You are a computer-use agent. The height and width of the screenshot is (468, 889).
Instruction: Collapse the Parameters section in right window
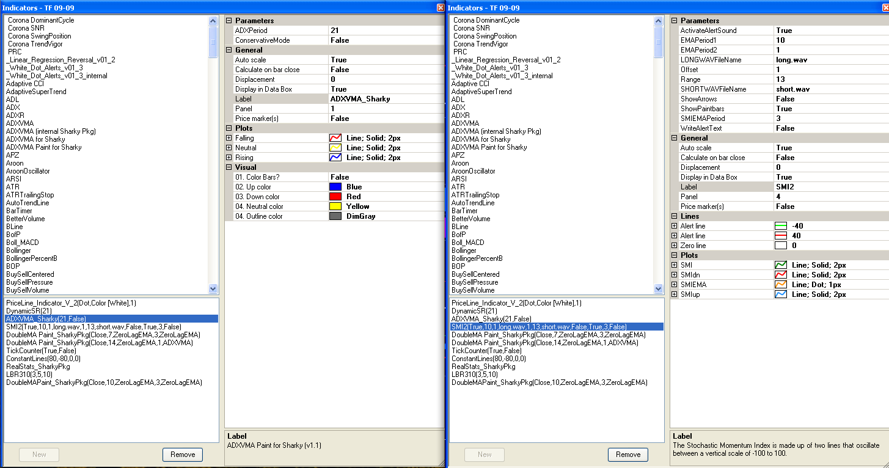pos(675,21)
